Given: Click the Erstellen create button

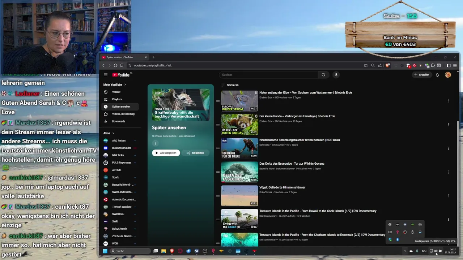Looking at the screenshot, I should pyautogui.click(x=422, y=75).
